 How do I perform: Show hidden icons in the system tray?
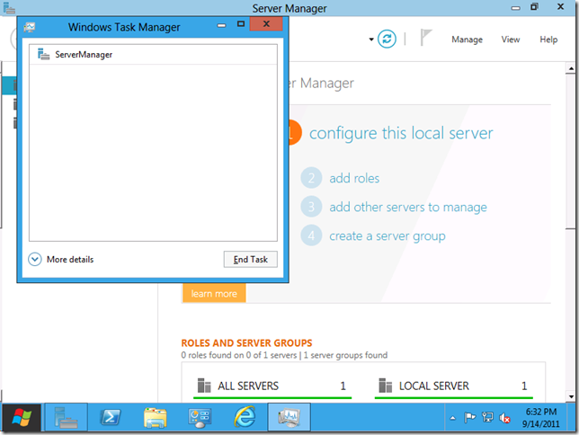(453, 418)
